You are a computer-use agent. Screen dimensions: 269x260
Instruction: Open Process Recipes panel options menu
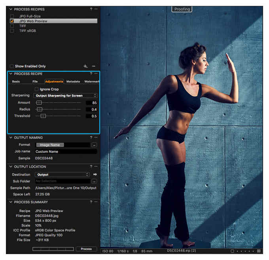[x=96, y=9]
